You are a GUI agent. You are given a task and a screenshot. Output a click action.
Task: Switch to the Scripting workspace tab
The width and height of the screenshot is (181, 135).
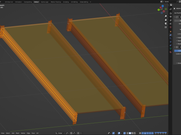(x=66, y=2)
